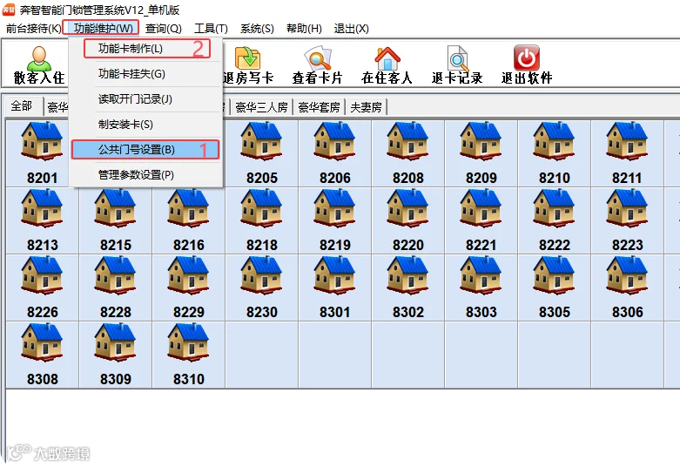Open the 查询(Q) menu
Image resolution: width=680 pixels, height=467 pixels.
pyautogui.click(x=163, y=29)
